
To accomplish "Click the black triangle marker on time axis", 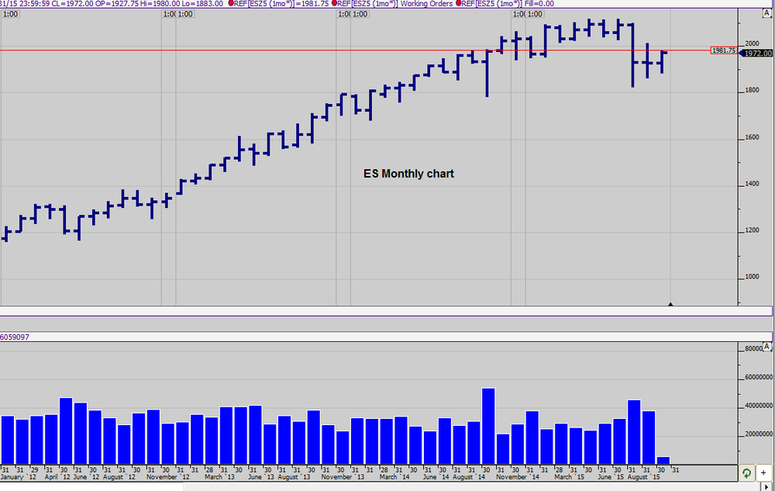I will click(670, 304).
